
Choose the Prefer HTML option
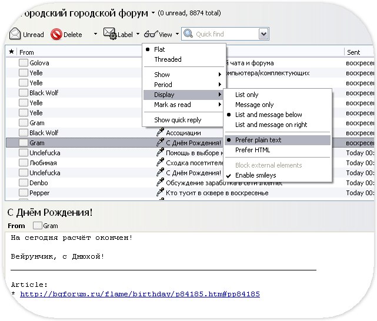[253, 150]
